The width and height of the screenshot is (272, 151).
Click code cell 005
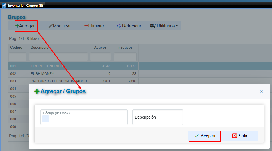pos(13,96)
